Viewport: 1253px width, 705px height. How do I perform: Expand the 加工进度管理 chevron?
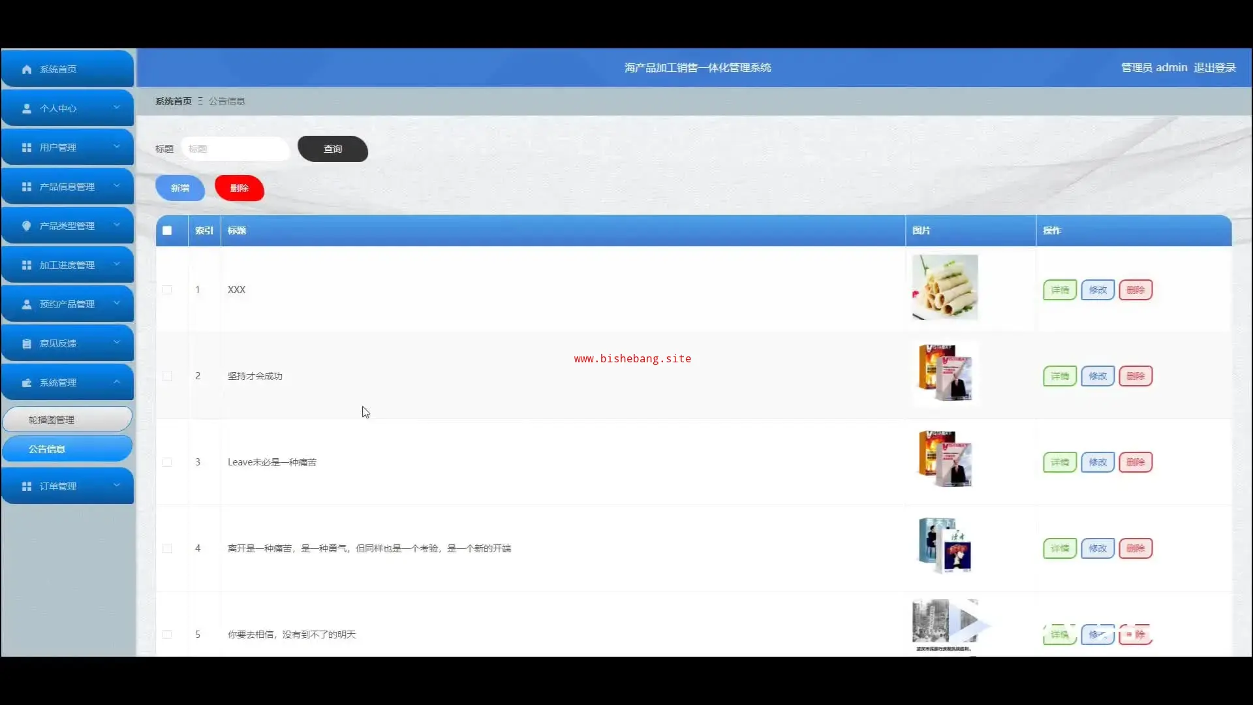117,264
